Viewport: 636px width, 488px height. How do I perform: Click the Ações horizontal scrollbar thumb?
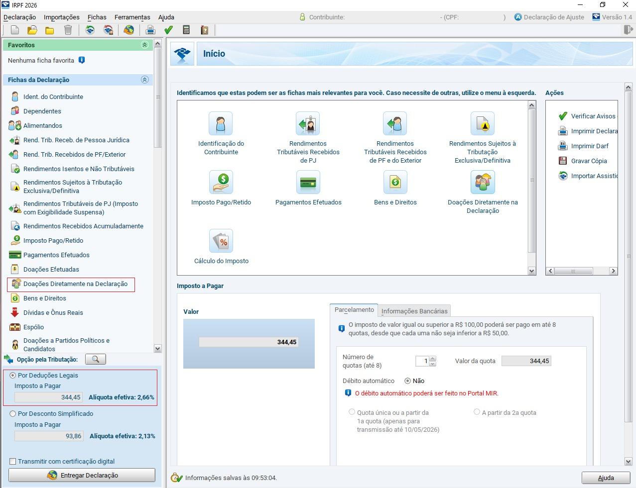(x=573, y=271)
